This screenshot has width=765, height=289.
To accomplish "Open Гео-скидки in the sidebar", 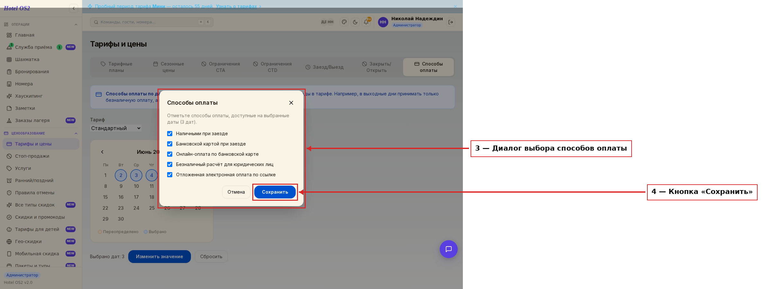I will coord(41,241).
